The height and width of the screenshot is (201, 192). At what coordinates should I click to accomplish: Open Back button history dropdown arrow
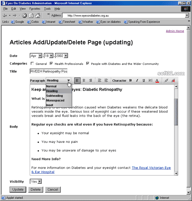tap(10, 16)
